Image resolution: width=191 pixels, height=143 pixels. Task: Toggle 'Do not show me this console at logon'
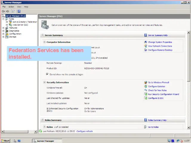(47, 74)
